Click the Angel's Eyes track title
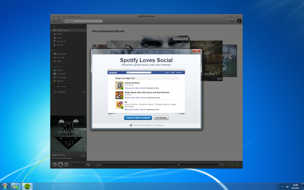This screenshot has width=304, height=190. point(58,155)
